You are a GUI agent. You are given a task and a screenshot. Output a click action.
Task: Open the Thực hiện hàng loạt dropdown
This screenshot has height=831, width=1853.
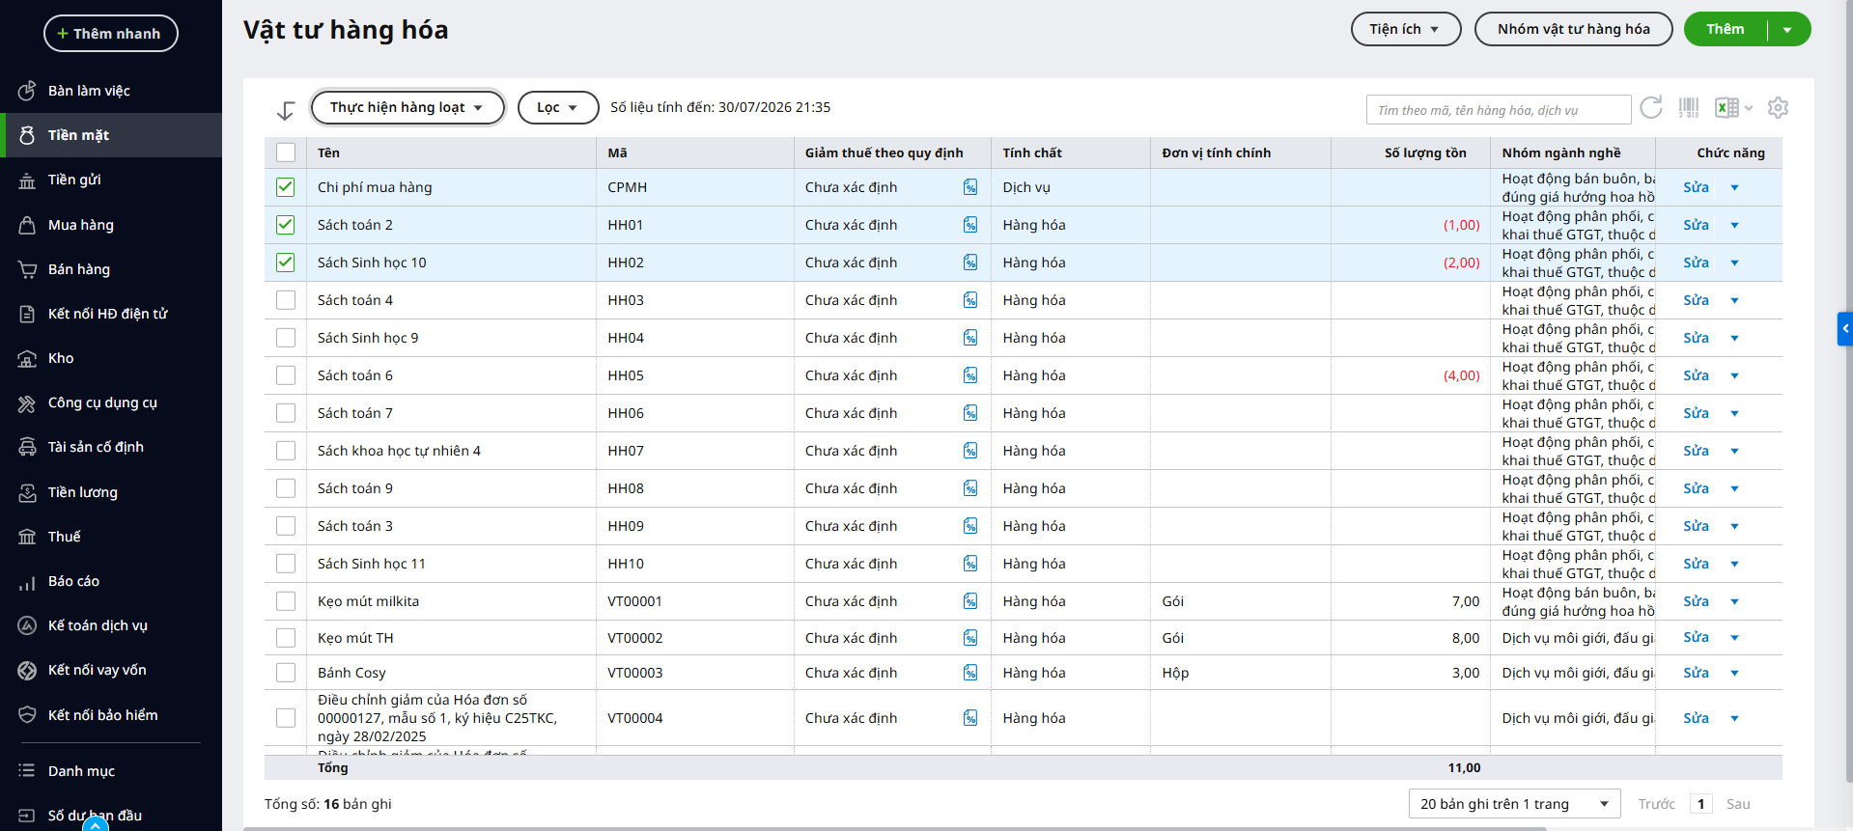(407, 107)
